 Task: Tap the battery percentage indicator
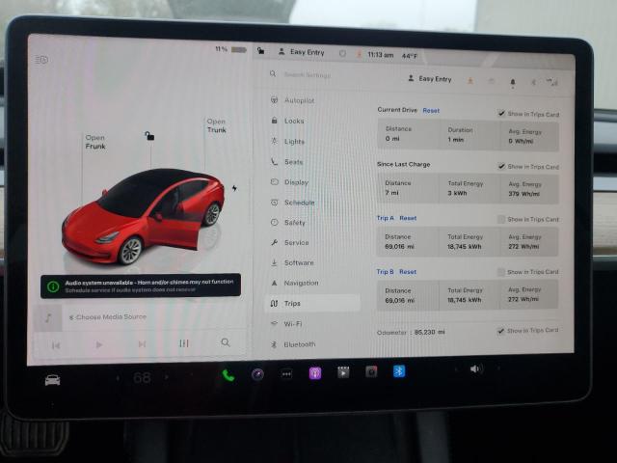tap(231, 49)
